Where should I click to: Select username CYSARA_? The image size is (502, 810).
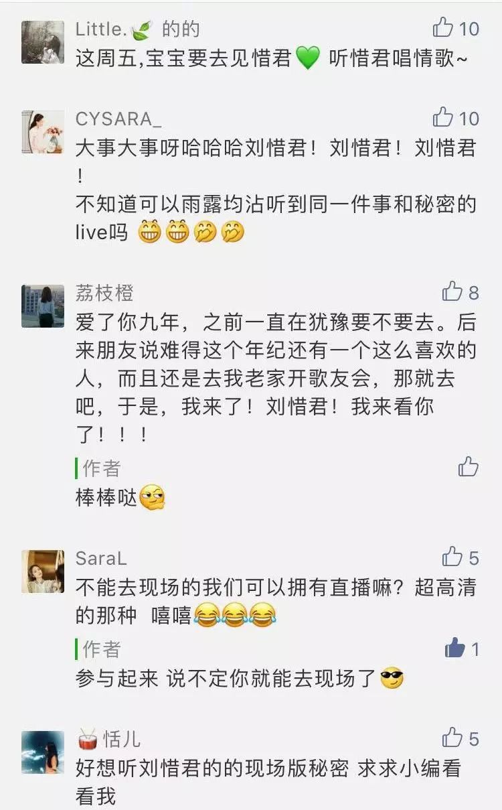[x=118, y=119]
